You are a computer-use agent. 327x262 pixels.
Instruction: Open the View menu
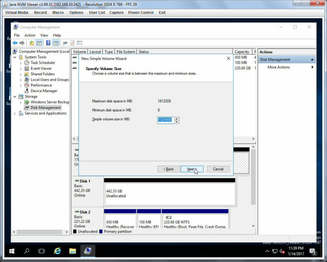coord(44,35)
